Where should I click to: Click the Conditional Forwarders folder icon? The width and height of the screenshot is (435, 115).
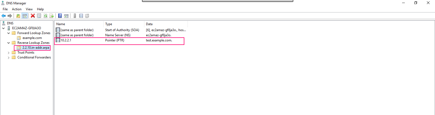tap(14, 57)
